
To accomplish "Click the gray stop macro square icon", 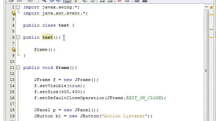I will (x=127, y=1).
